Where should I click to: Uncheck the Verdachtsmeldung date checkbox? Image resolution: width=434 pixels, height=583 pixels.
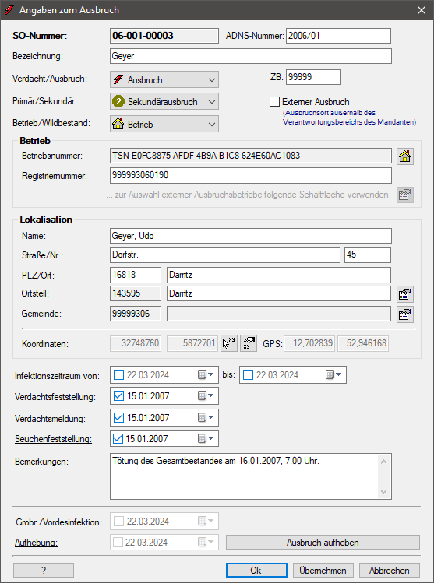[118, 417]
